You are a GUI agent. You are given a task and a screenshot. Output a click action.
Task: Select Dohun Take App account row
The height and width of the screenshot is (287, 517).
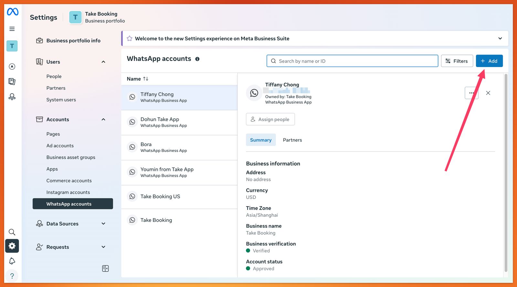coord(179,123)
